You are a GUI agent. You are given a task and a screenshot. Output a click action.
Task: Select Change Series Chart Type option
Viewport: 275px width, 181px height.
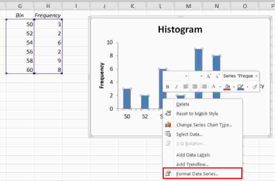[x=204, y=125]
